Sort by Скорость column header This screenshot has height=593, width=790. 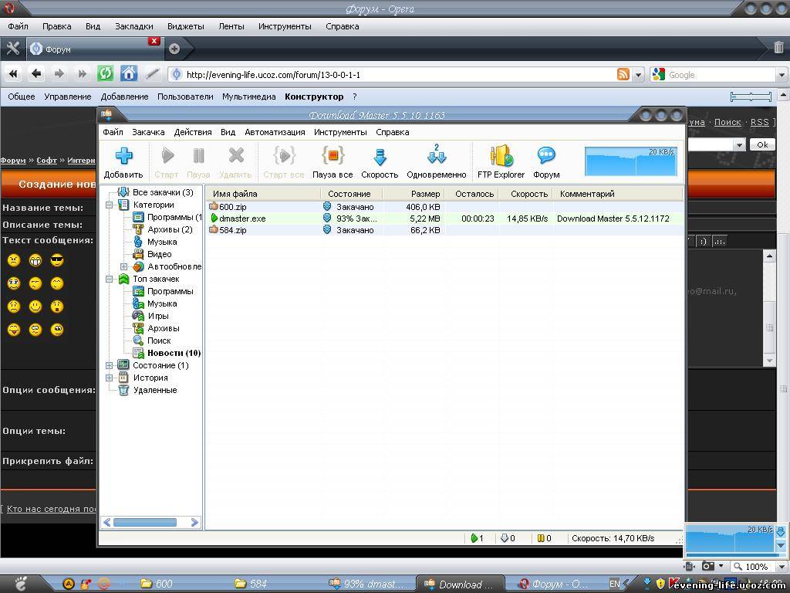(x=526, y=194)
